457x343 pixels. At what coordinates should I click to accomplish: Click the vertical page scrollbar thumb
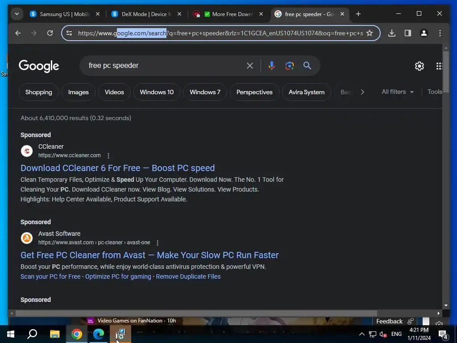tap(446, 72)
